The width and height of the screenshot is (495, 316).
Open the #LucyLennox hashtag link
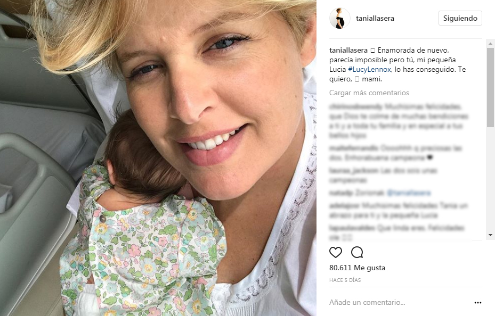point(370,69)
